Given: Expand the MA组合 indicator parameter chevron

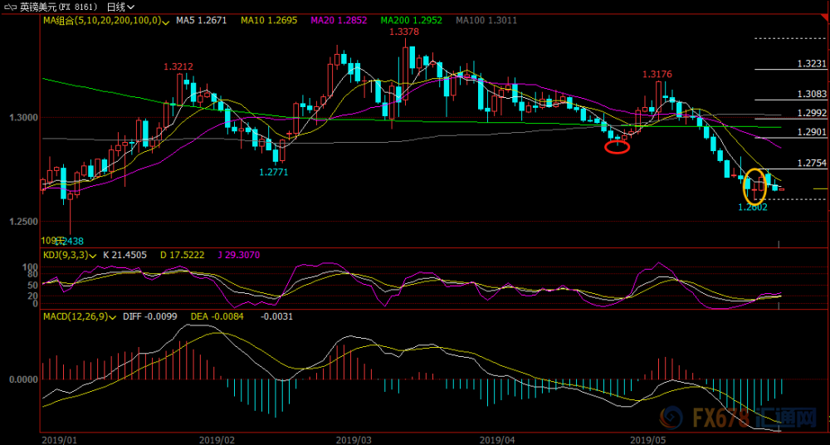Looking at the screenshot, I should (166, 22).
